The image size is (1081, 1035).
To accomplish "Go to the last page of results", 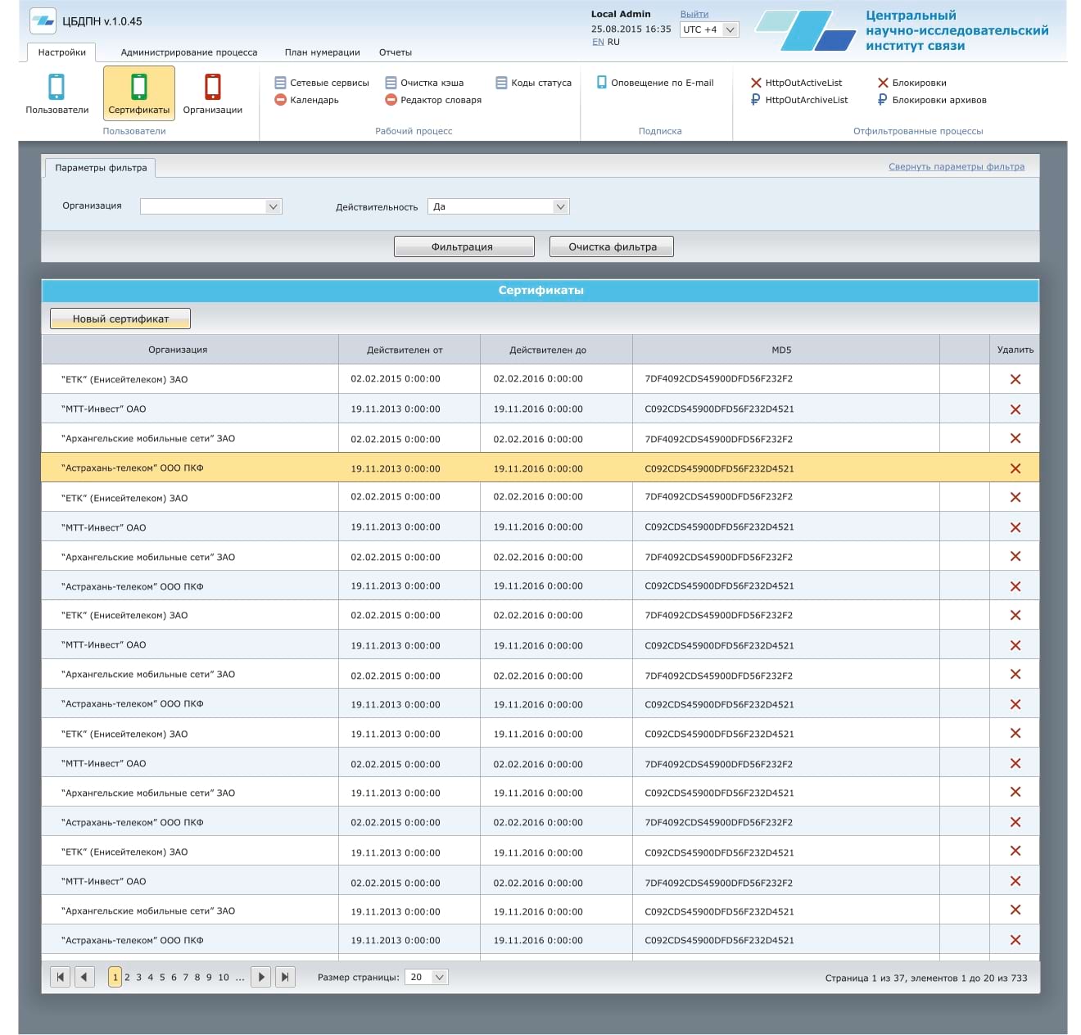I will (285, 977).
